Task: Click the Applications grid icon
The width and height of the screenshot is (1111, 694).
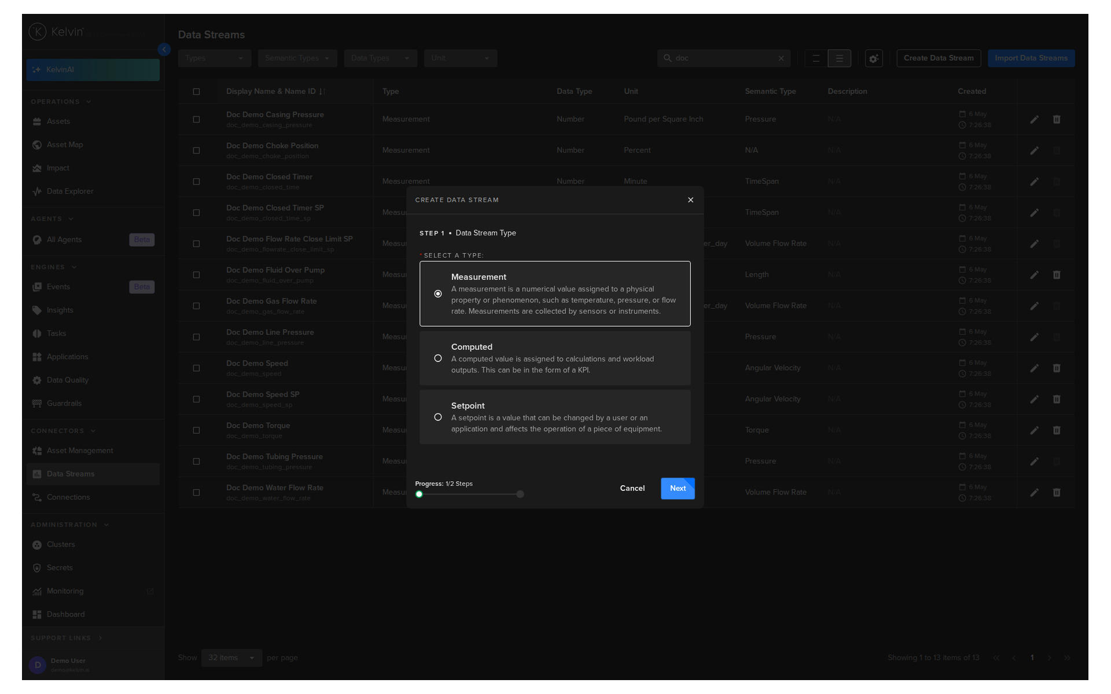Action: [x=37, y=357]
